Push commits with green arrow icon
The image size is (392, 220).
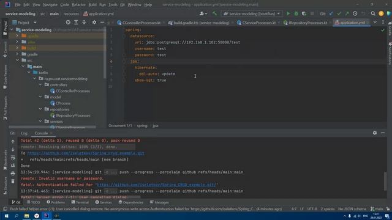tap(347, 13)
